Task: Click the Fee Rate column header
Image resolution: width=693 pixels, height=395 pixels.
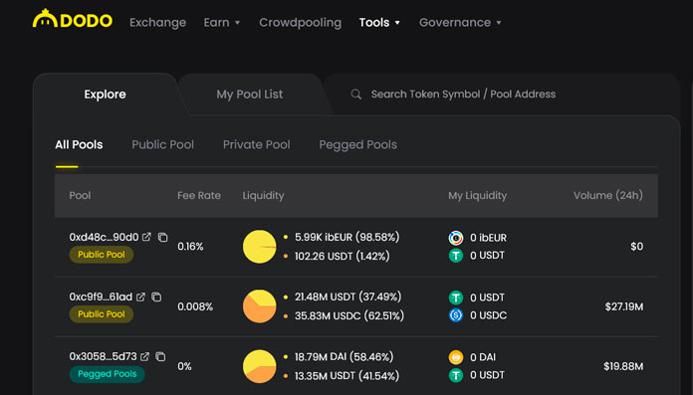Action: pyautogui.click(x=199, y=195)
